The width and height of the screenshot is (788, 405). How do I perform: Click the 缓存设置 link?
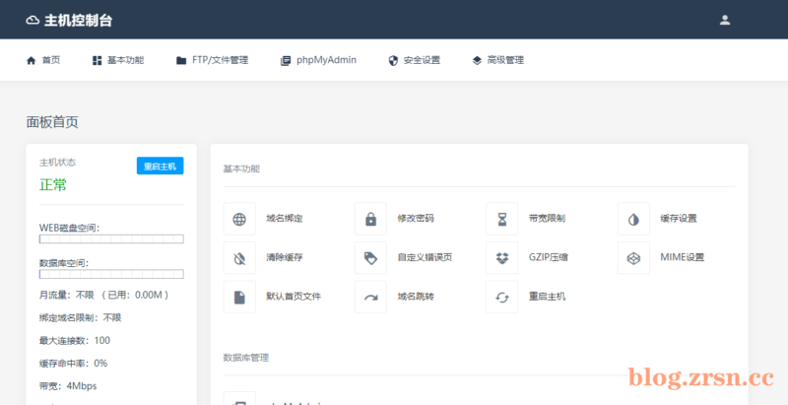tap(679, 219)
